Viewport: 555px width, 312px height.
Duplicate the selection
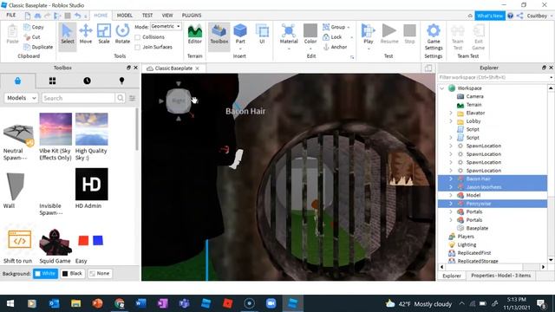coord(38,47)
